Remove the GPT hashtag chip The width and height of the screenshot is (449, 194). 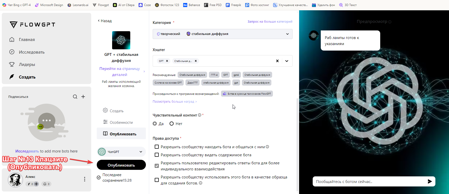pyautogui.click(x=167, y=61)
